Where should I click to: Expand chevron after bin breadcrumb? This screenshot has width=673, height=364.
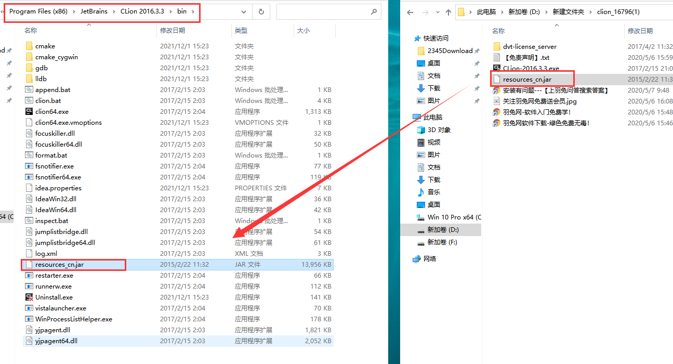pos(193,11)
